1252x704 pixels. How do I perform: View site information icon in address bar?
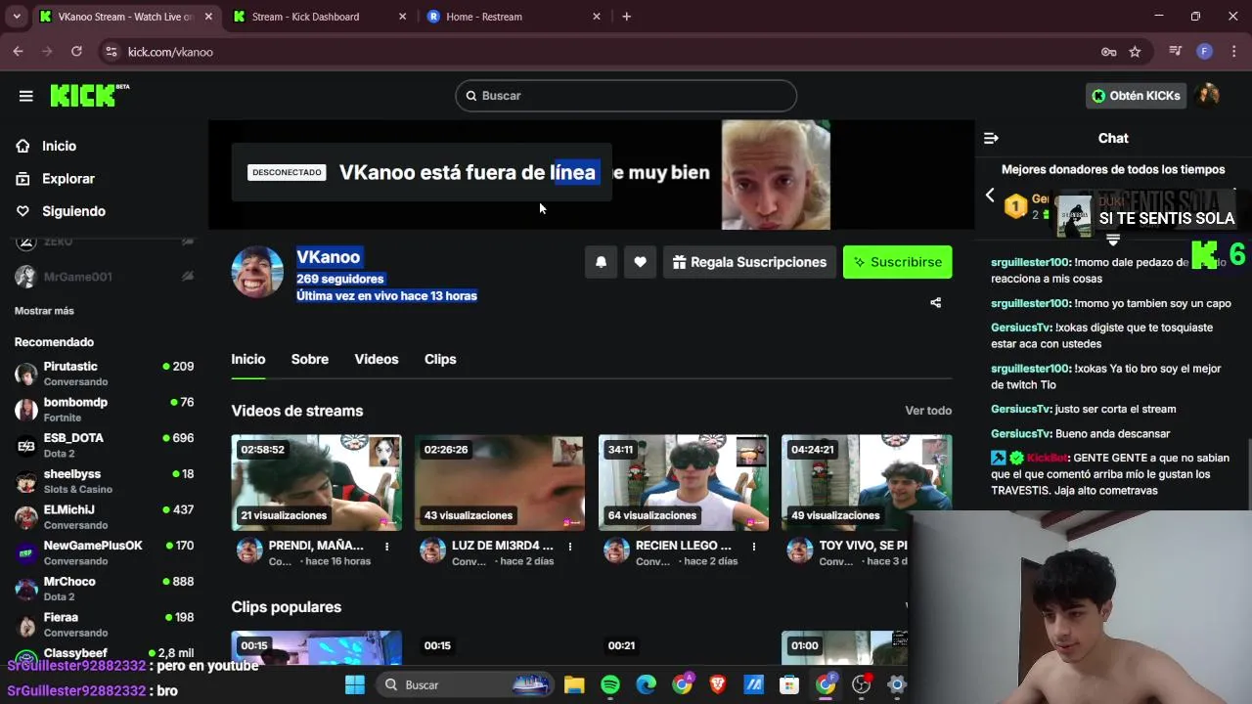[x=111, y=52]
